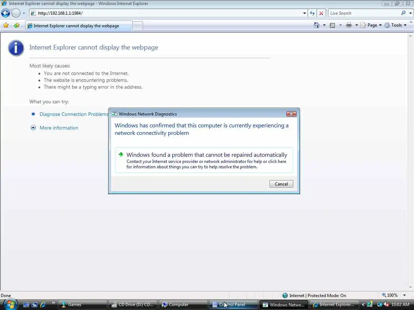Expand the Feeds dropdown arrow
This screenshot has height=310, width=414.
point(340,25)
